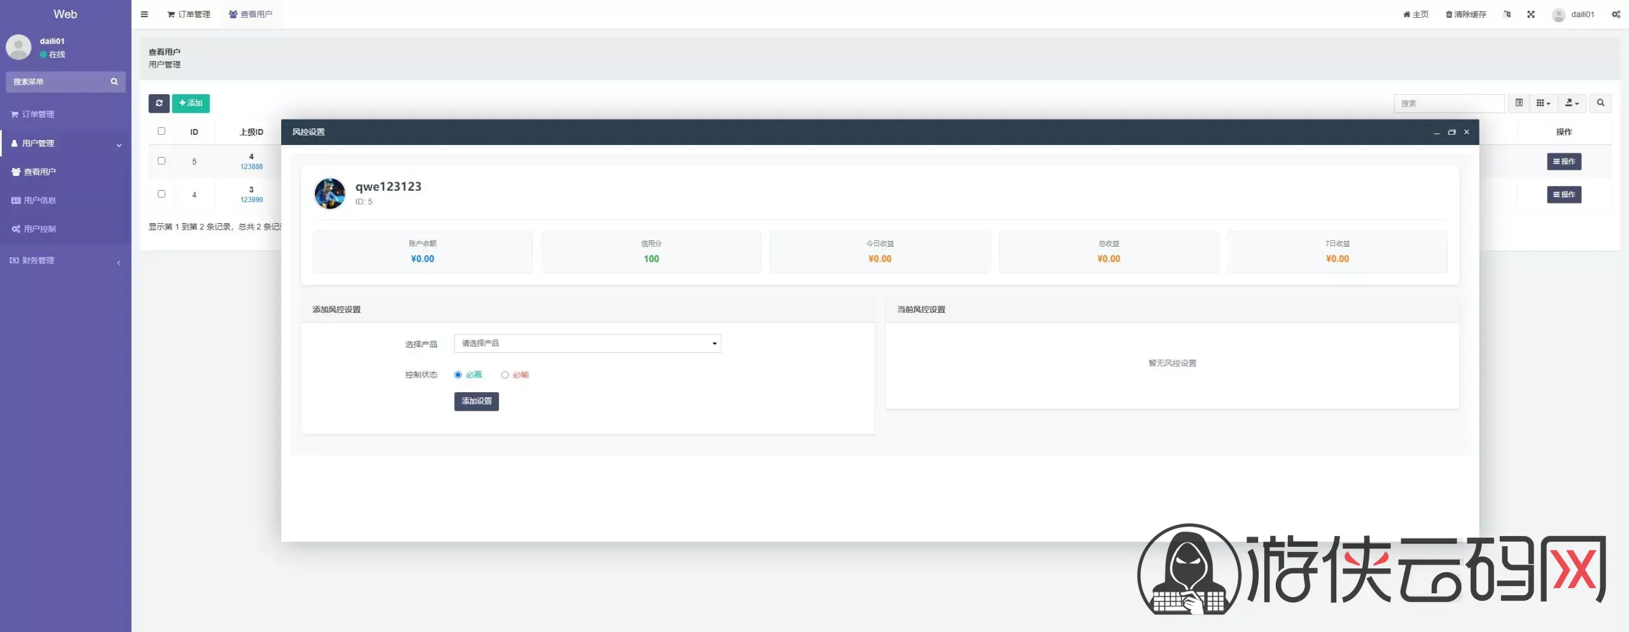The height and width of the screenshot is (632, 1629).
Task: Check the checkbox for user ID 5
Action: click(162, 161)
